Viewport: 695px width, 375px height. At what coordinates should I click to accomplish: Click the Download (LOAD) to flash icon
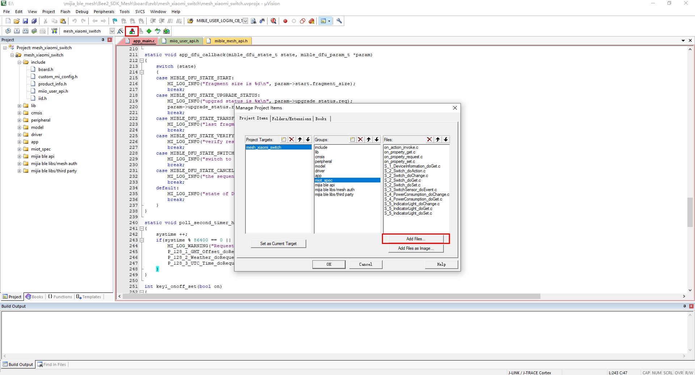pyautogui.click(x=54, y=31)
